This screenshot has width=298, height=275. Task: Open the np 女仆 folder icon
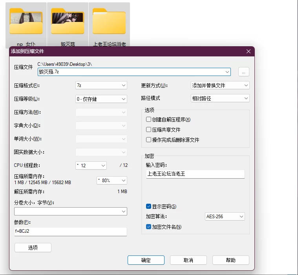(x=26, y=22)
